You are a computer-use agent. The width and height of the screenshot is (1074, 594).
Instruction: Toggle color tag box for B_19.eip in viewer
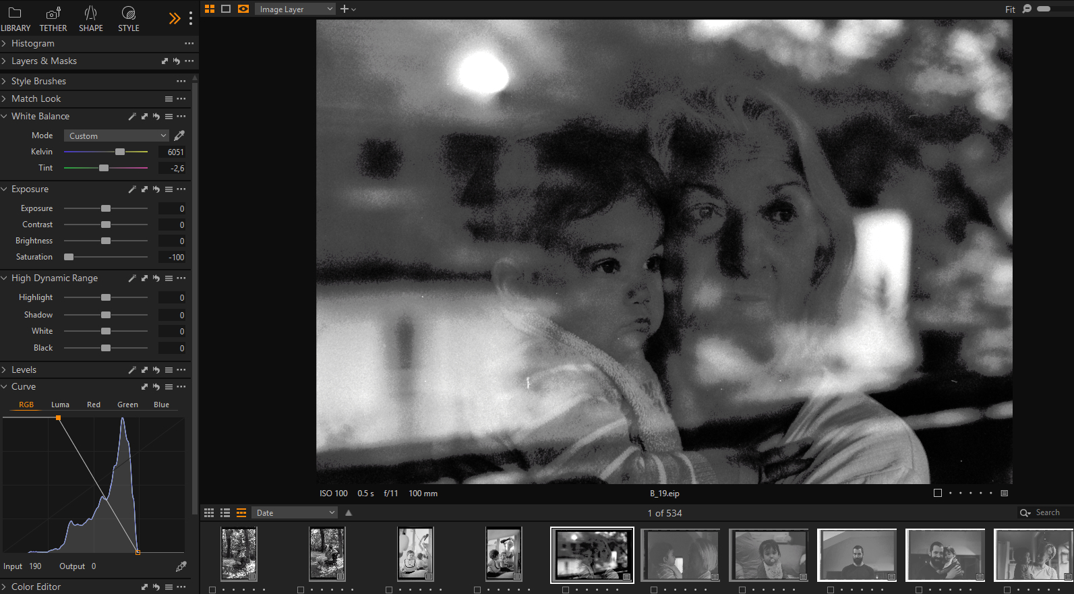(x=937, y=493)
